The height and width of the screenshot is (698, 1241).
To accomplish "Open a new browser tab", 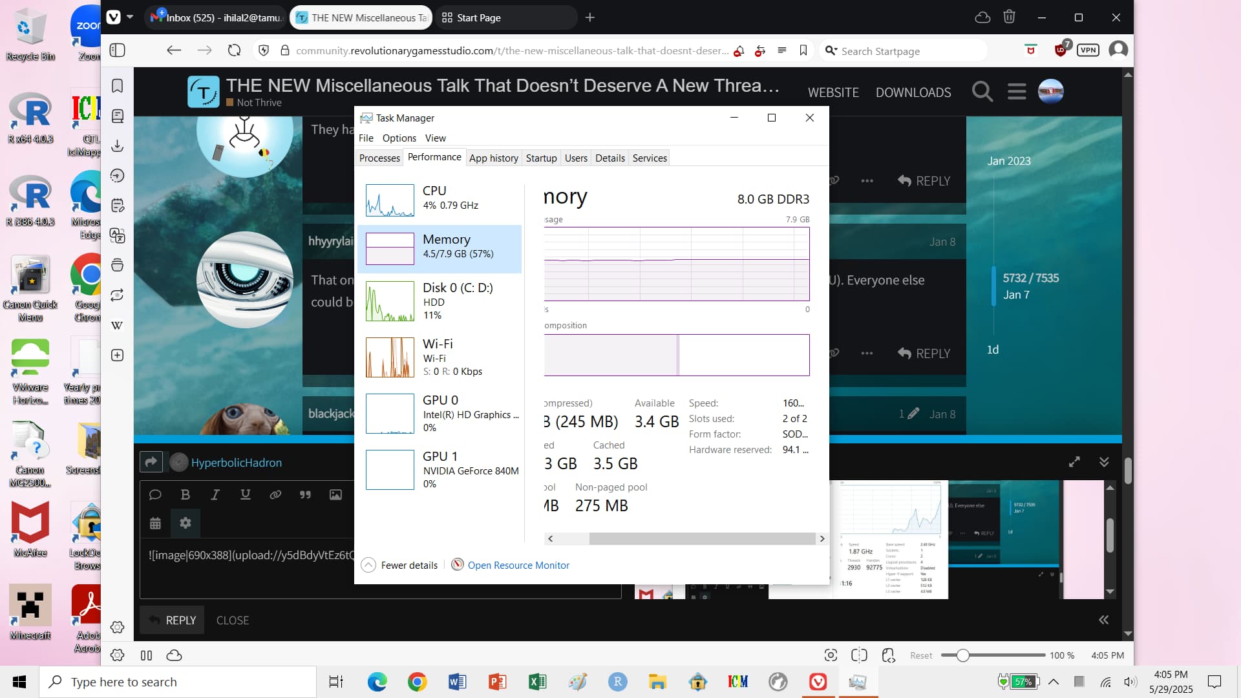I will tap(589, 17).
